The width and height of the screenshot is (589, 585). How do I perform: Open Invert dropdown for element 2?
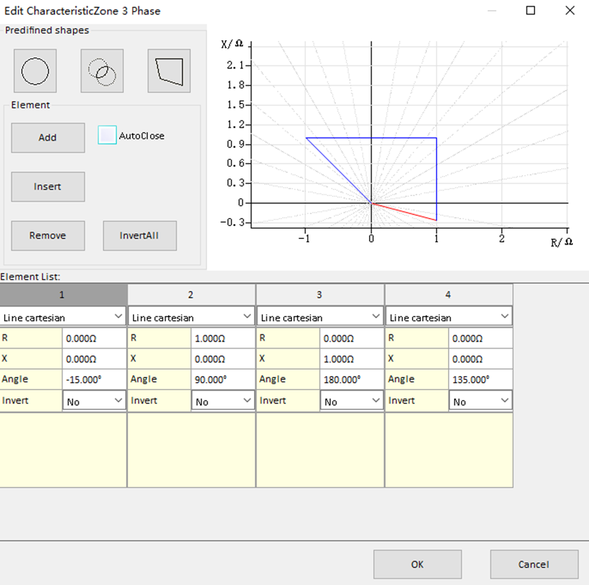[223, 401]
